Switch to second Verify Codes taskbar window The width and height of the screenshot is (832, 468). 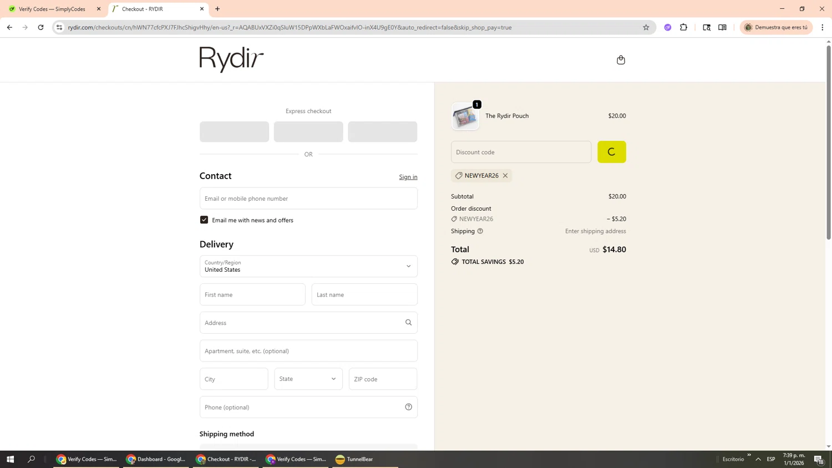tap(296, 459)
